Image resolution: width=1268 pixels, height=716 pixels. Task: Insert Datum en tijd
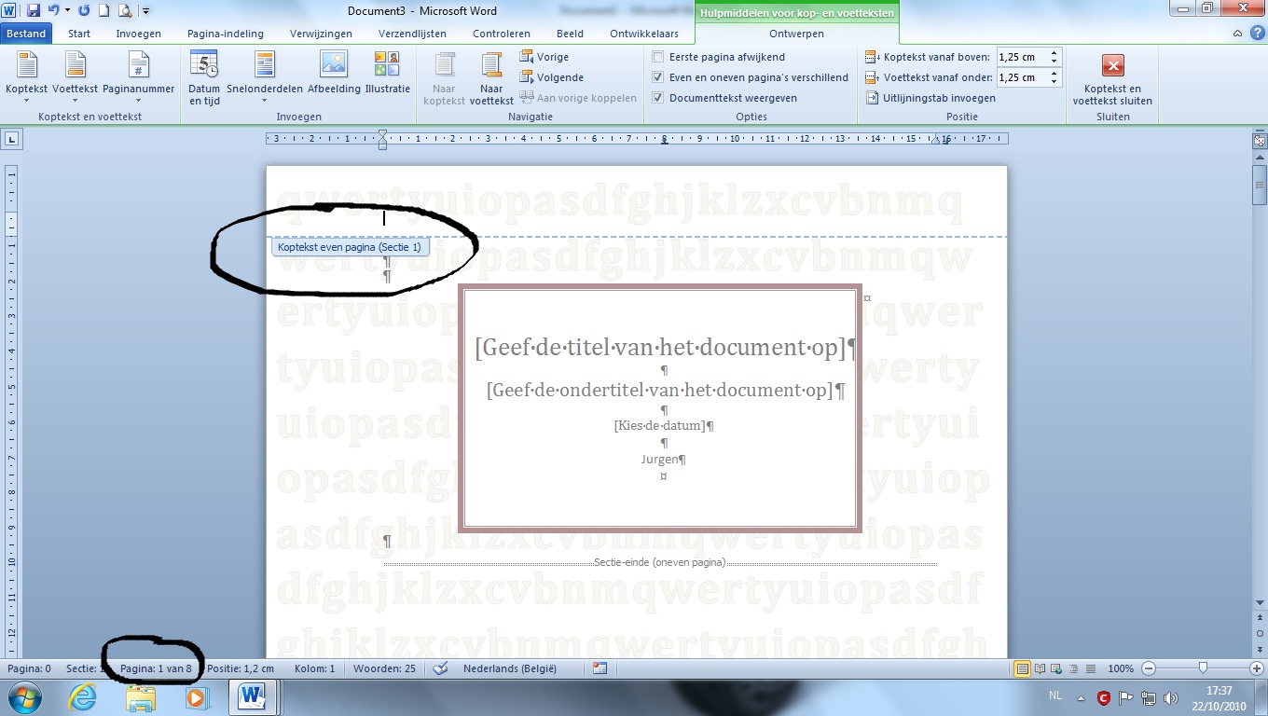pos(204,78)
